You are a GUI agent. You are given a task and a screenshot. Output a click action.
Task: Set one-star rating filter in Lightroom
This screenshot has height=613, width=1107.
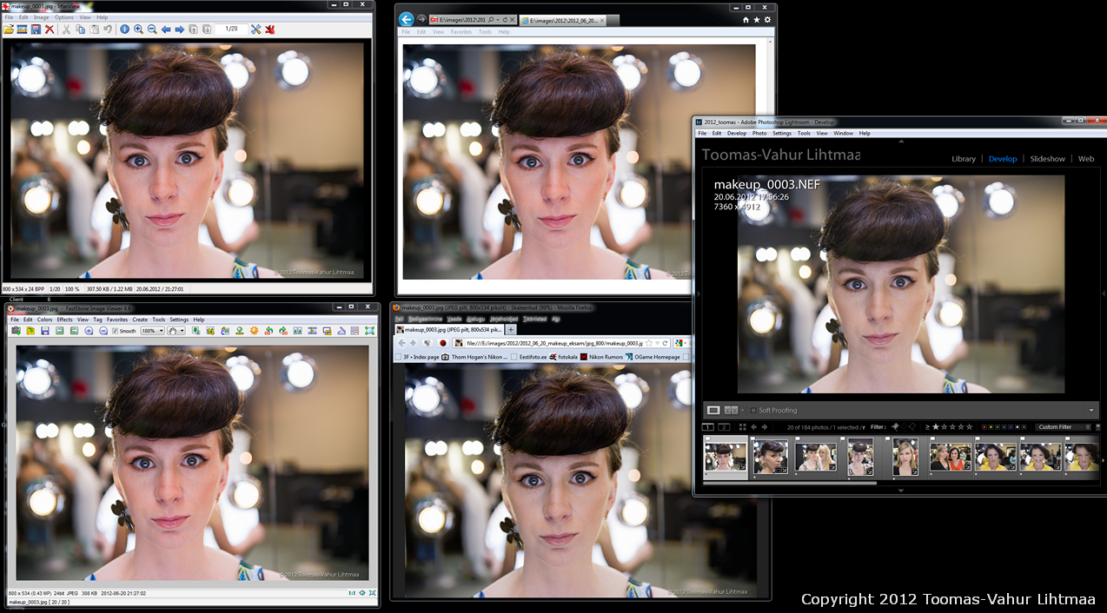pos(936,426)
